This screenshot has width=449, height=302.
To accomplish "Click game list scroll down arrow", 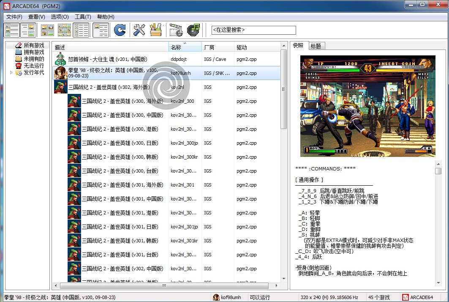I will click(x=283, y=278).
